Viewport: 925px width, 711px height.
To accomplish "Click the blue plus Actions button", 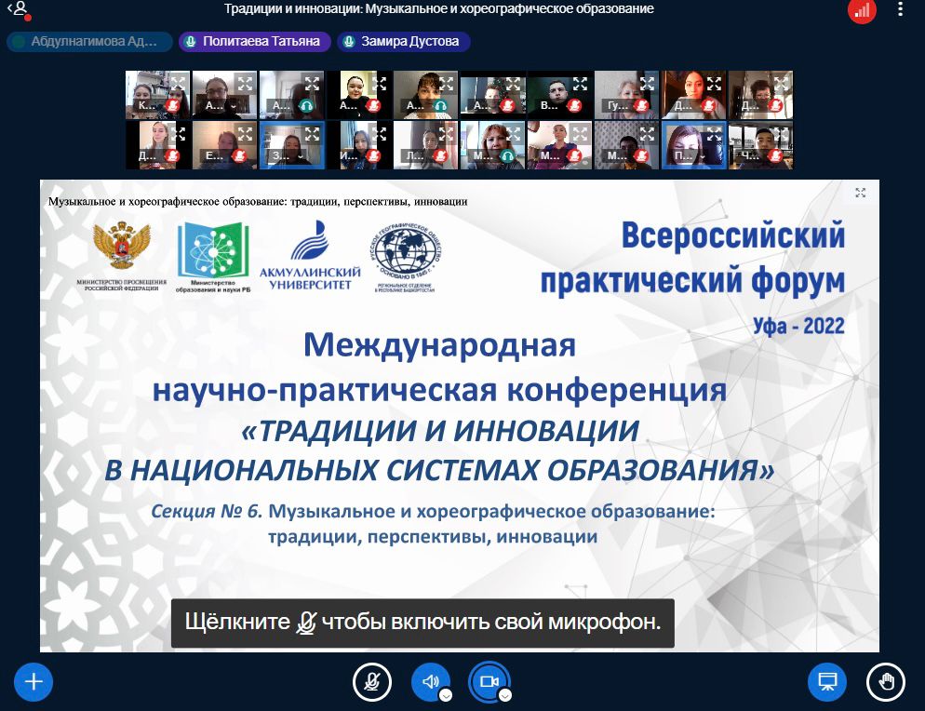I will click(x=34, y=681).
